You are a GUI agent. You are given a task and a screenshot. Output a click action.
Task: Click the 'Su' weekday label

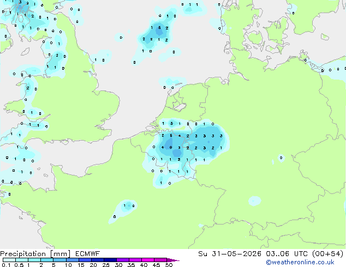point(202,254)
